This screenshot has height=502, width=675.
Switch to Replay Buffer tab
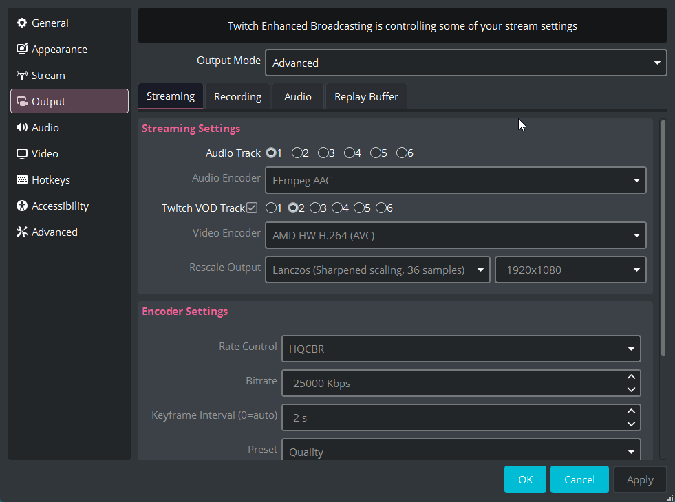(x=366, y=96)
